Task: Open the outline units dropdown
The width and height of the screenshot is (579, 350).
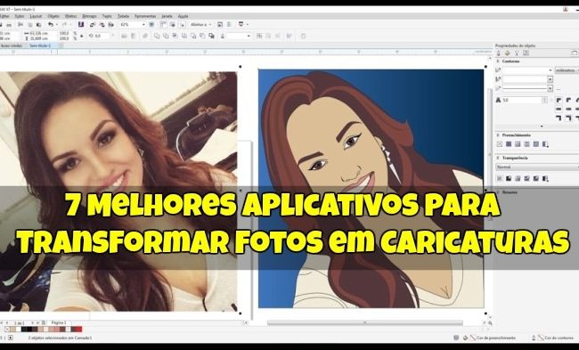Action: [567, 70]
